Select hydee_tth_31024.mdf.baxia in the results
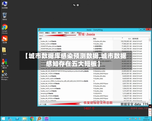Screen dimensions: 152x121 (50, 84)
